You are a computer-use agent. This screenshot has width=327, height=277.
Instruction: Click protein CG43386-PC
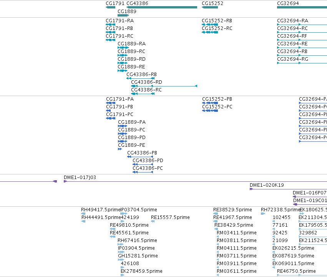click(148, 169)
